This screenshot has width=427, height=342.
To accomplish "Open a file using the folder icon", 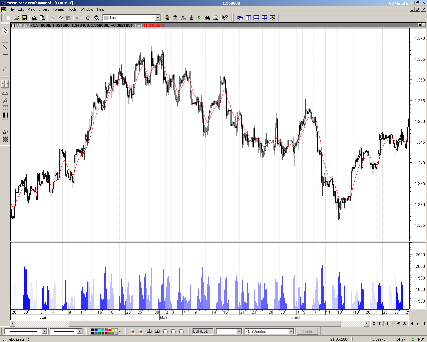I will (16, 18).
